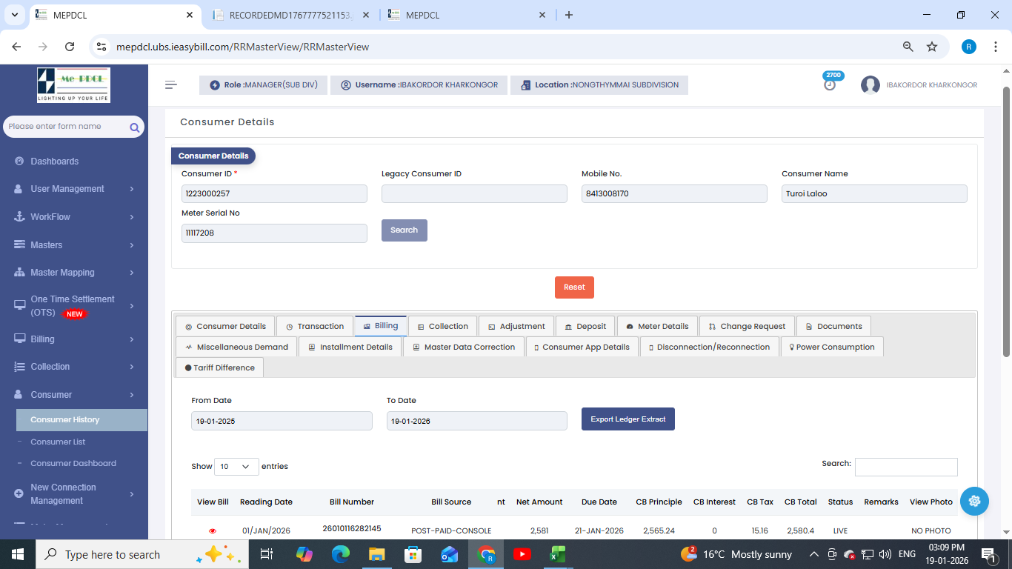1012x569 pixels.
Task: Open the Disconnection/Reconnection tab
Action: [x=709, y=347]
